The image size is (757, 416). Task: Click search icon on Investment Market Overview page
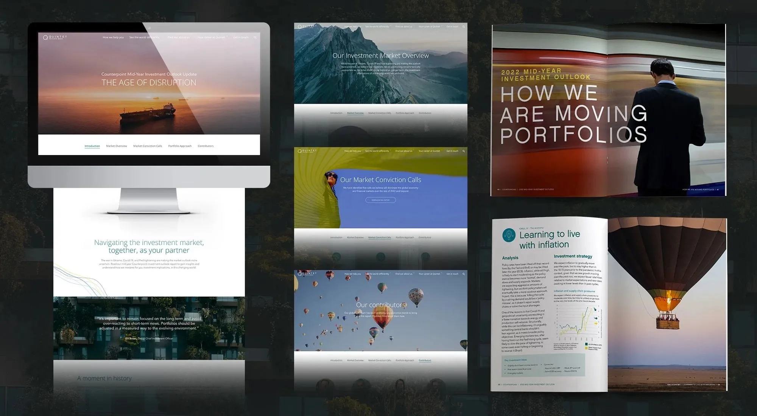[x=464, y=26]
